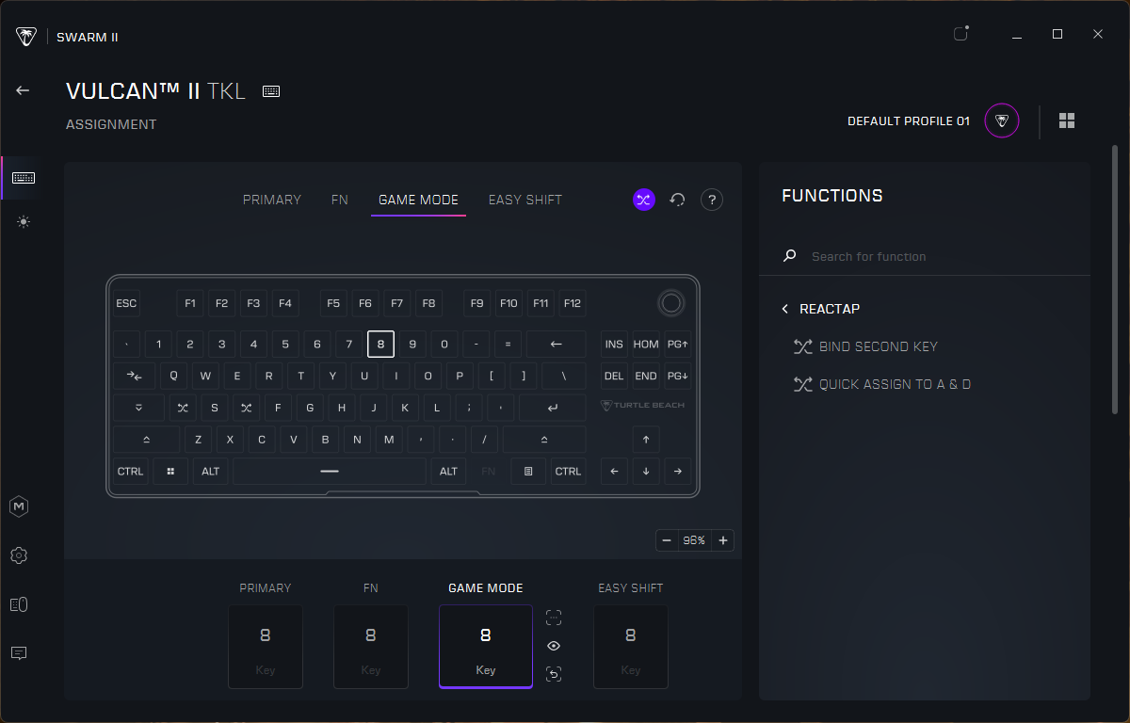Switch to the EASY SHIFT tab
The image size is (1130, 723).
525,200
